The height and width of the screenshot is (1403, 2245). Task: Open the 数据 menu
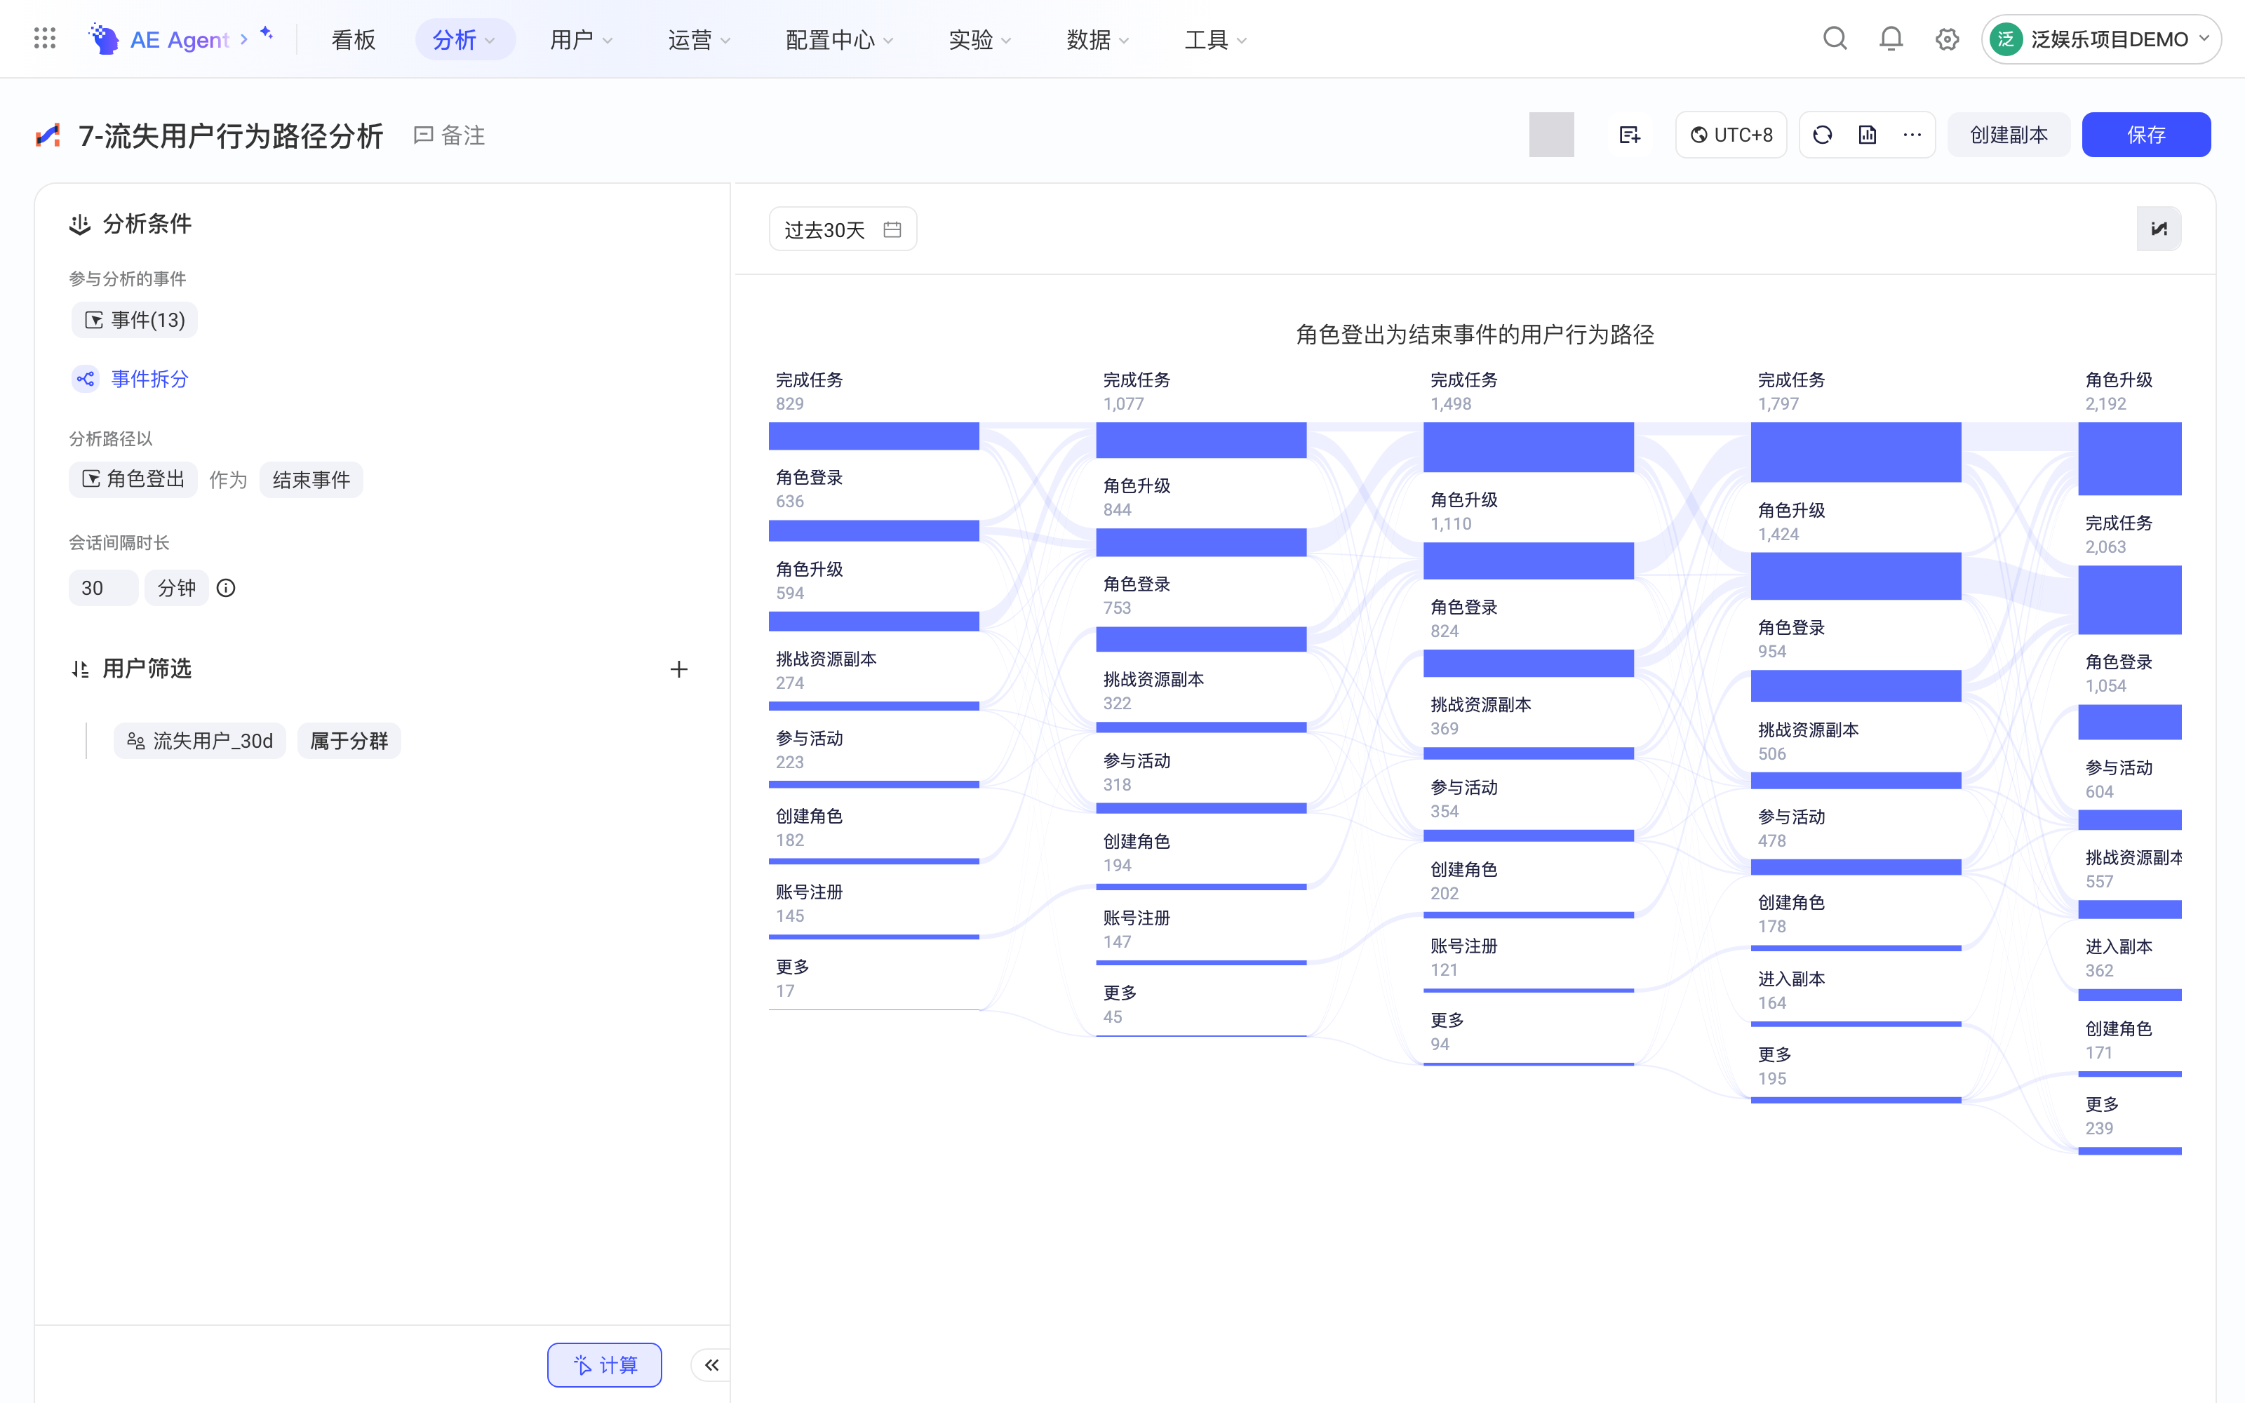point(1097,39)
